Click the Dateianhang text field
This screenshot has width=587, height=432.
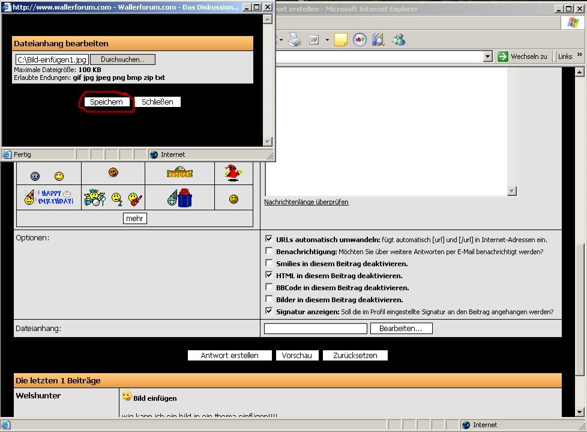(315, 329)
